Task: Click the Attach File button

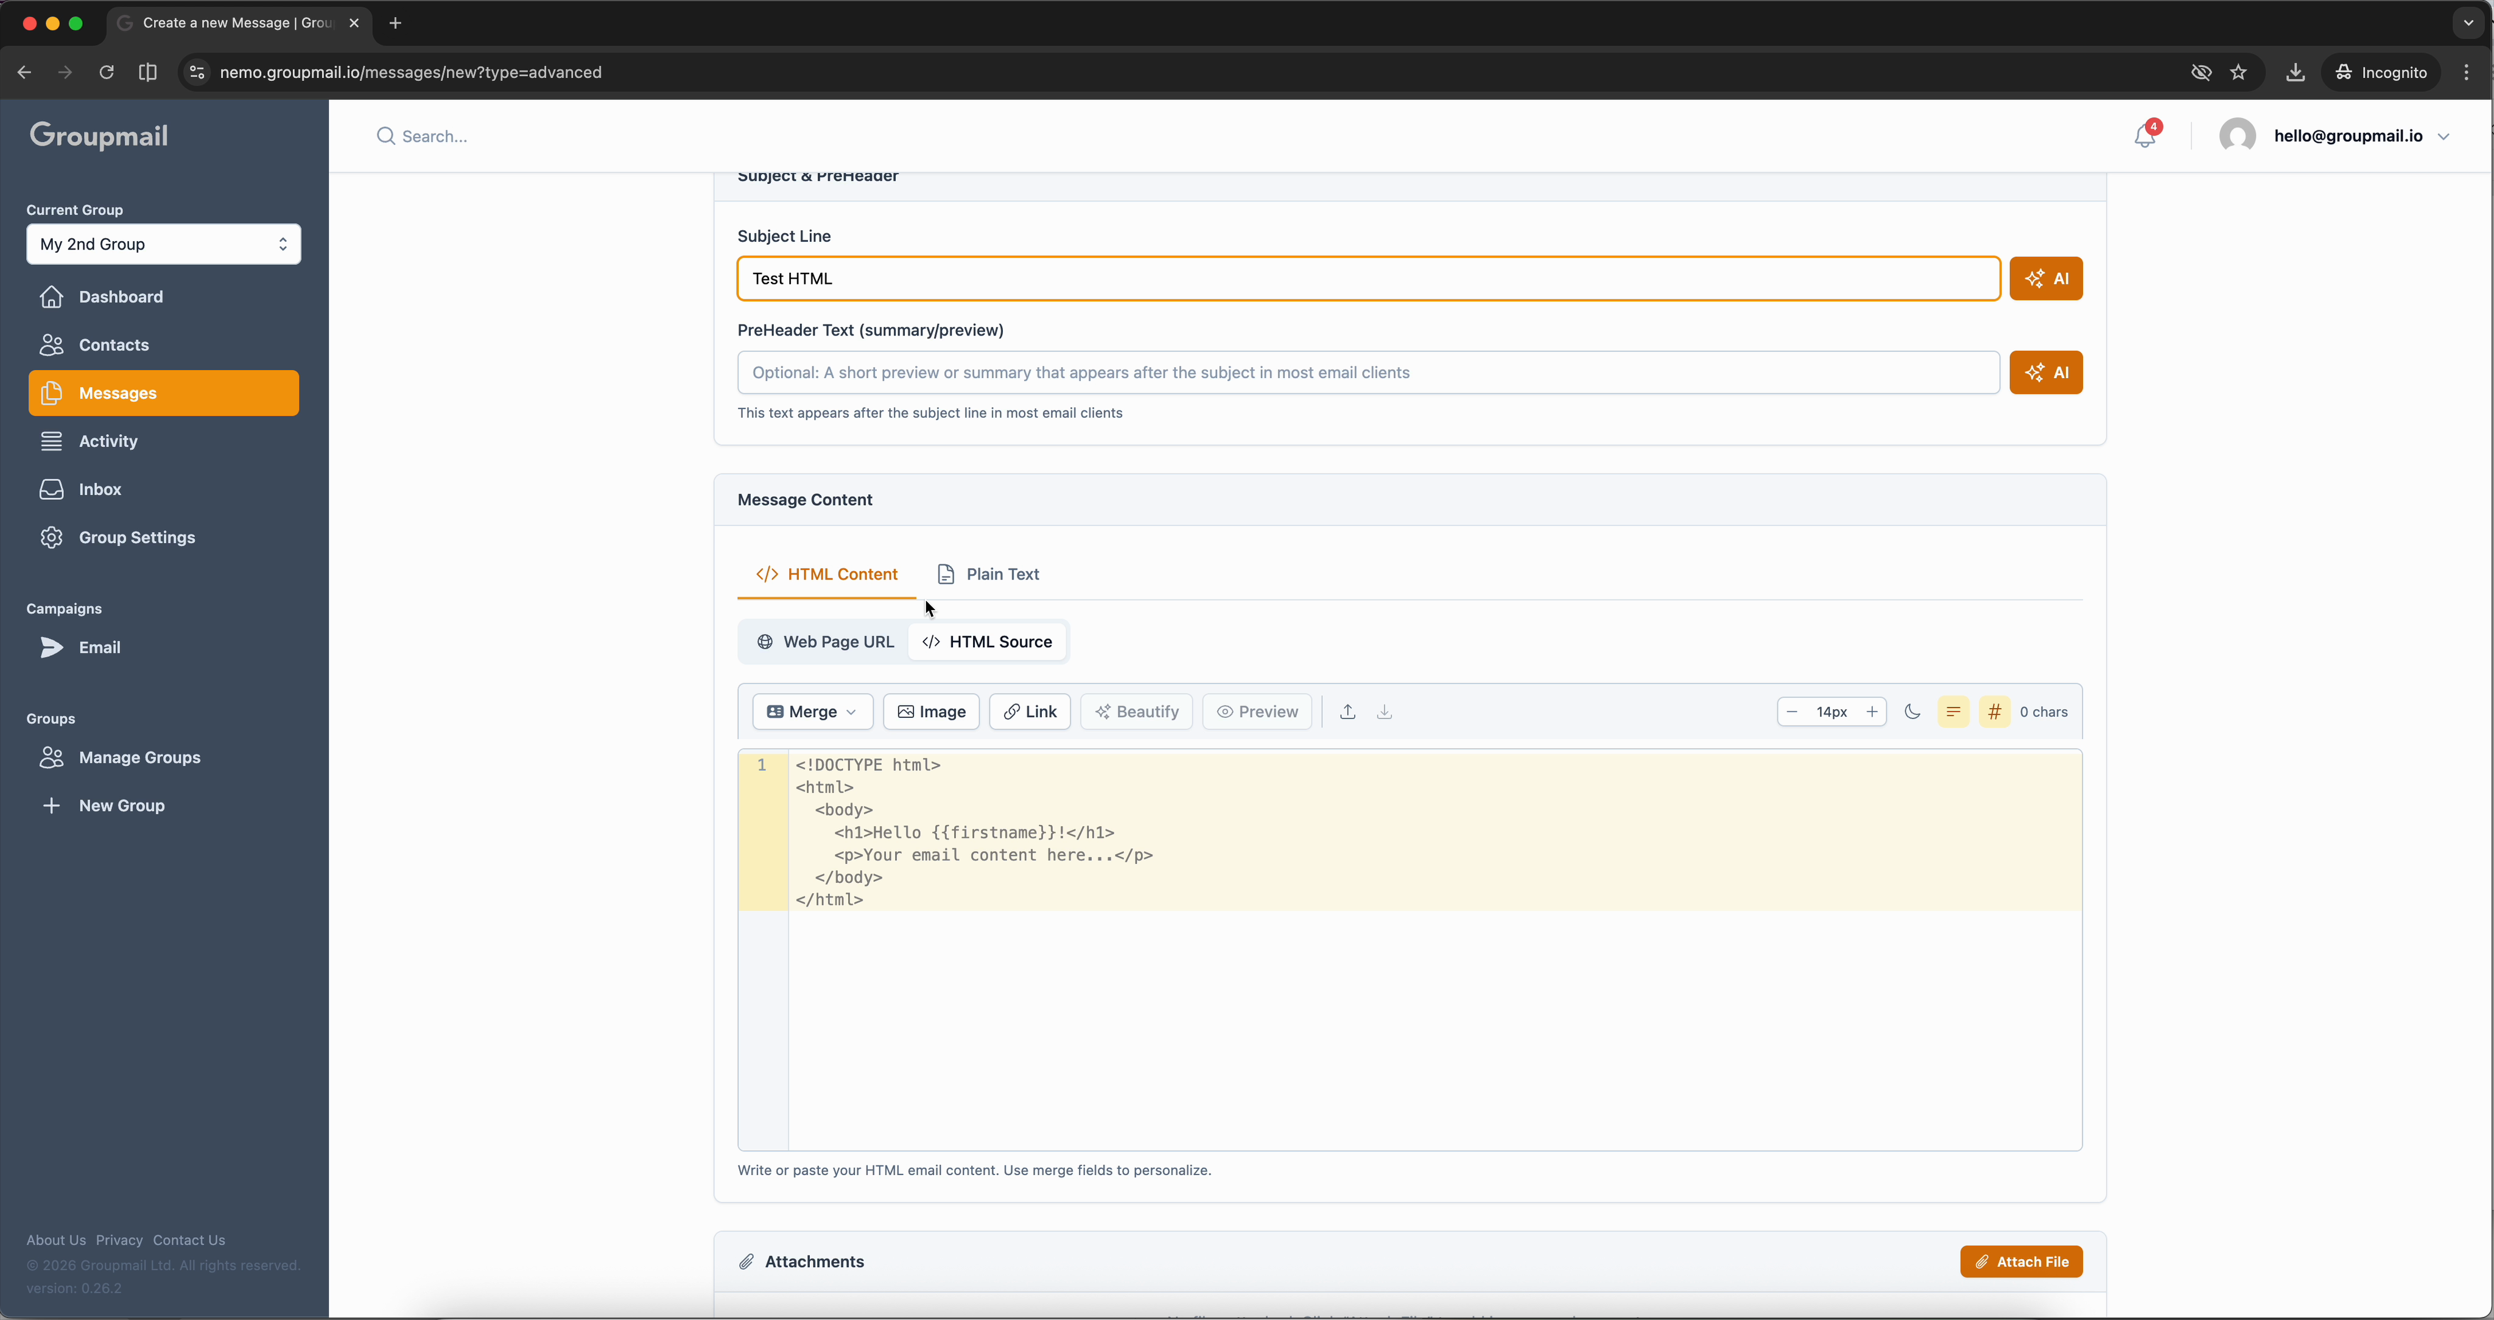Action: click(x=2020, y=1262)
